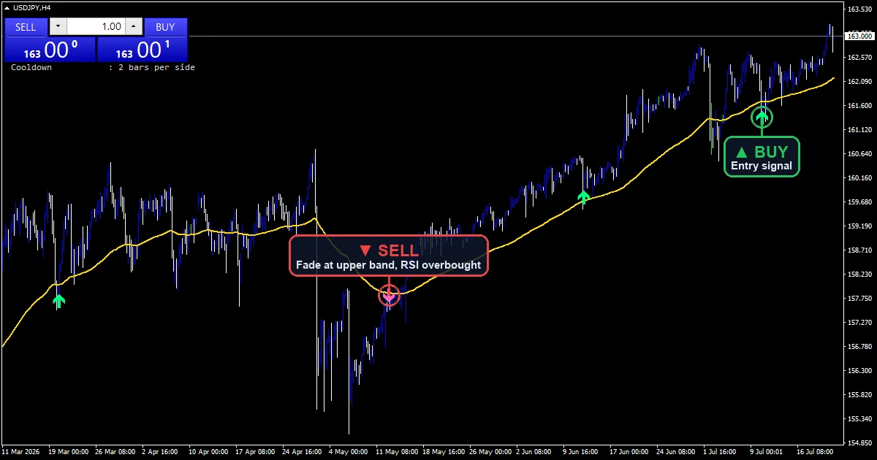Viewport: 877px width, 460px height.
Task: Hit the BUY one-click trade button
Action: 166,27
